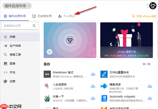Viewport: 158px width, 109px height.
Task: Click the 摸鱼阅读 fish app icon
Action: click(104, 86)
